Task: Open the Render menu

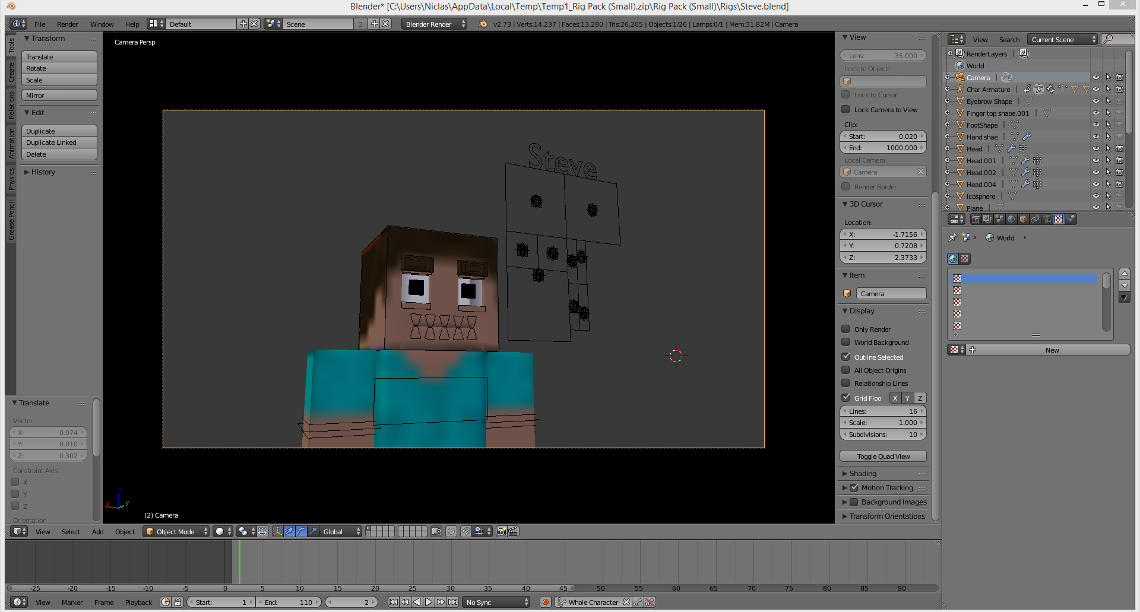Action: click(x=67, y=24)
